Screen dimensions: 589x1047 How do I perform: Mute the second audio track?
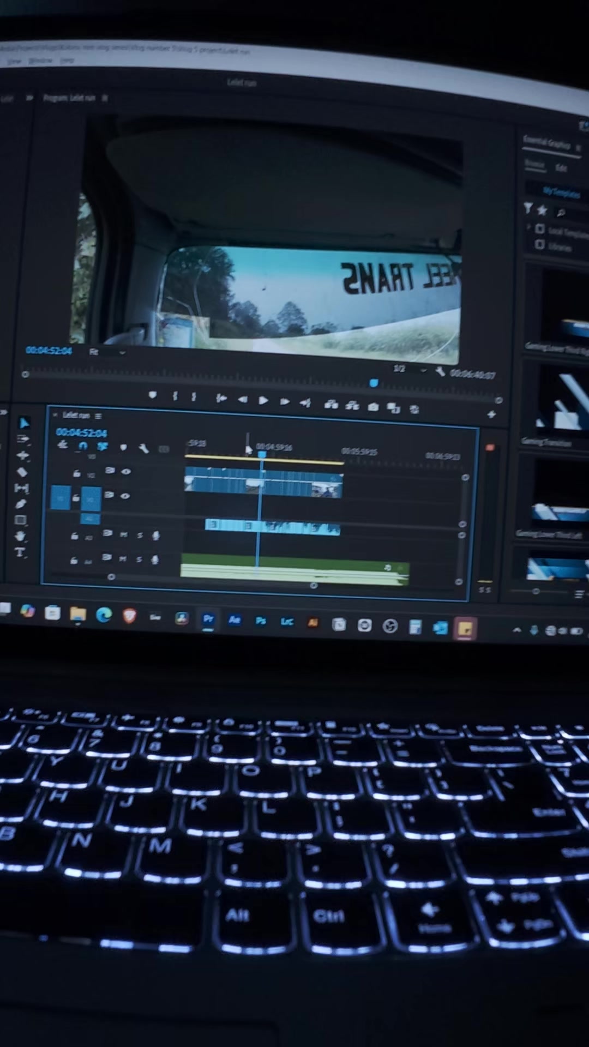tap(123, 558)
